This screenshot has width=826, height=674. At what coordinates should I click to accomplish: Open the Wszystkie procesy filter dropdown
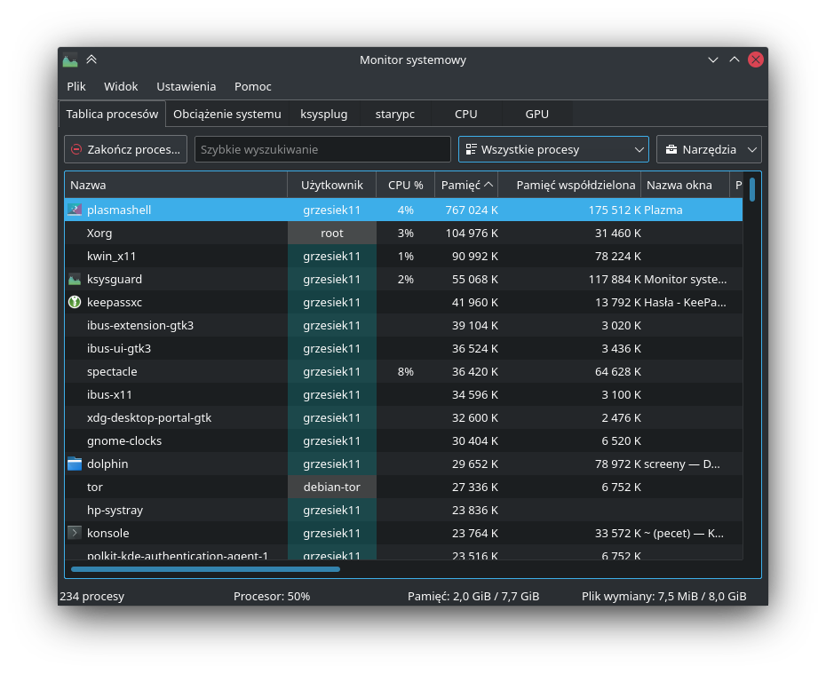click(x=552, y=149)
